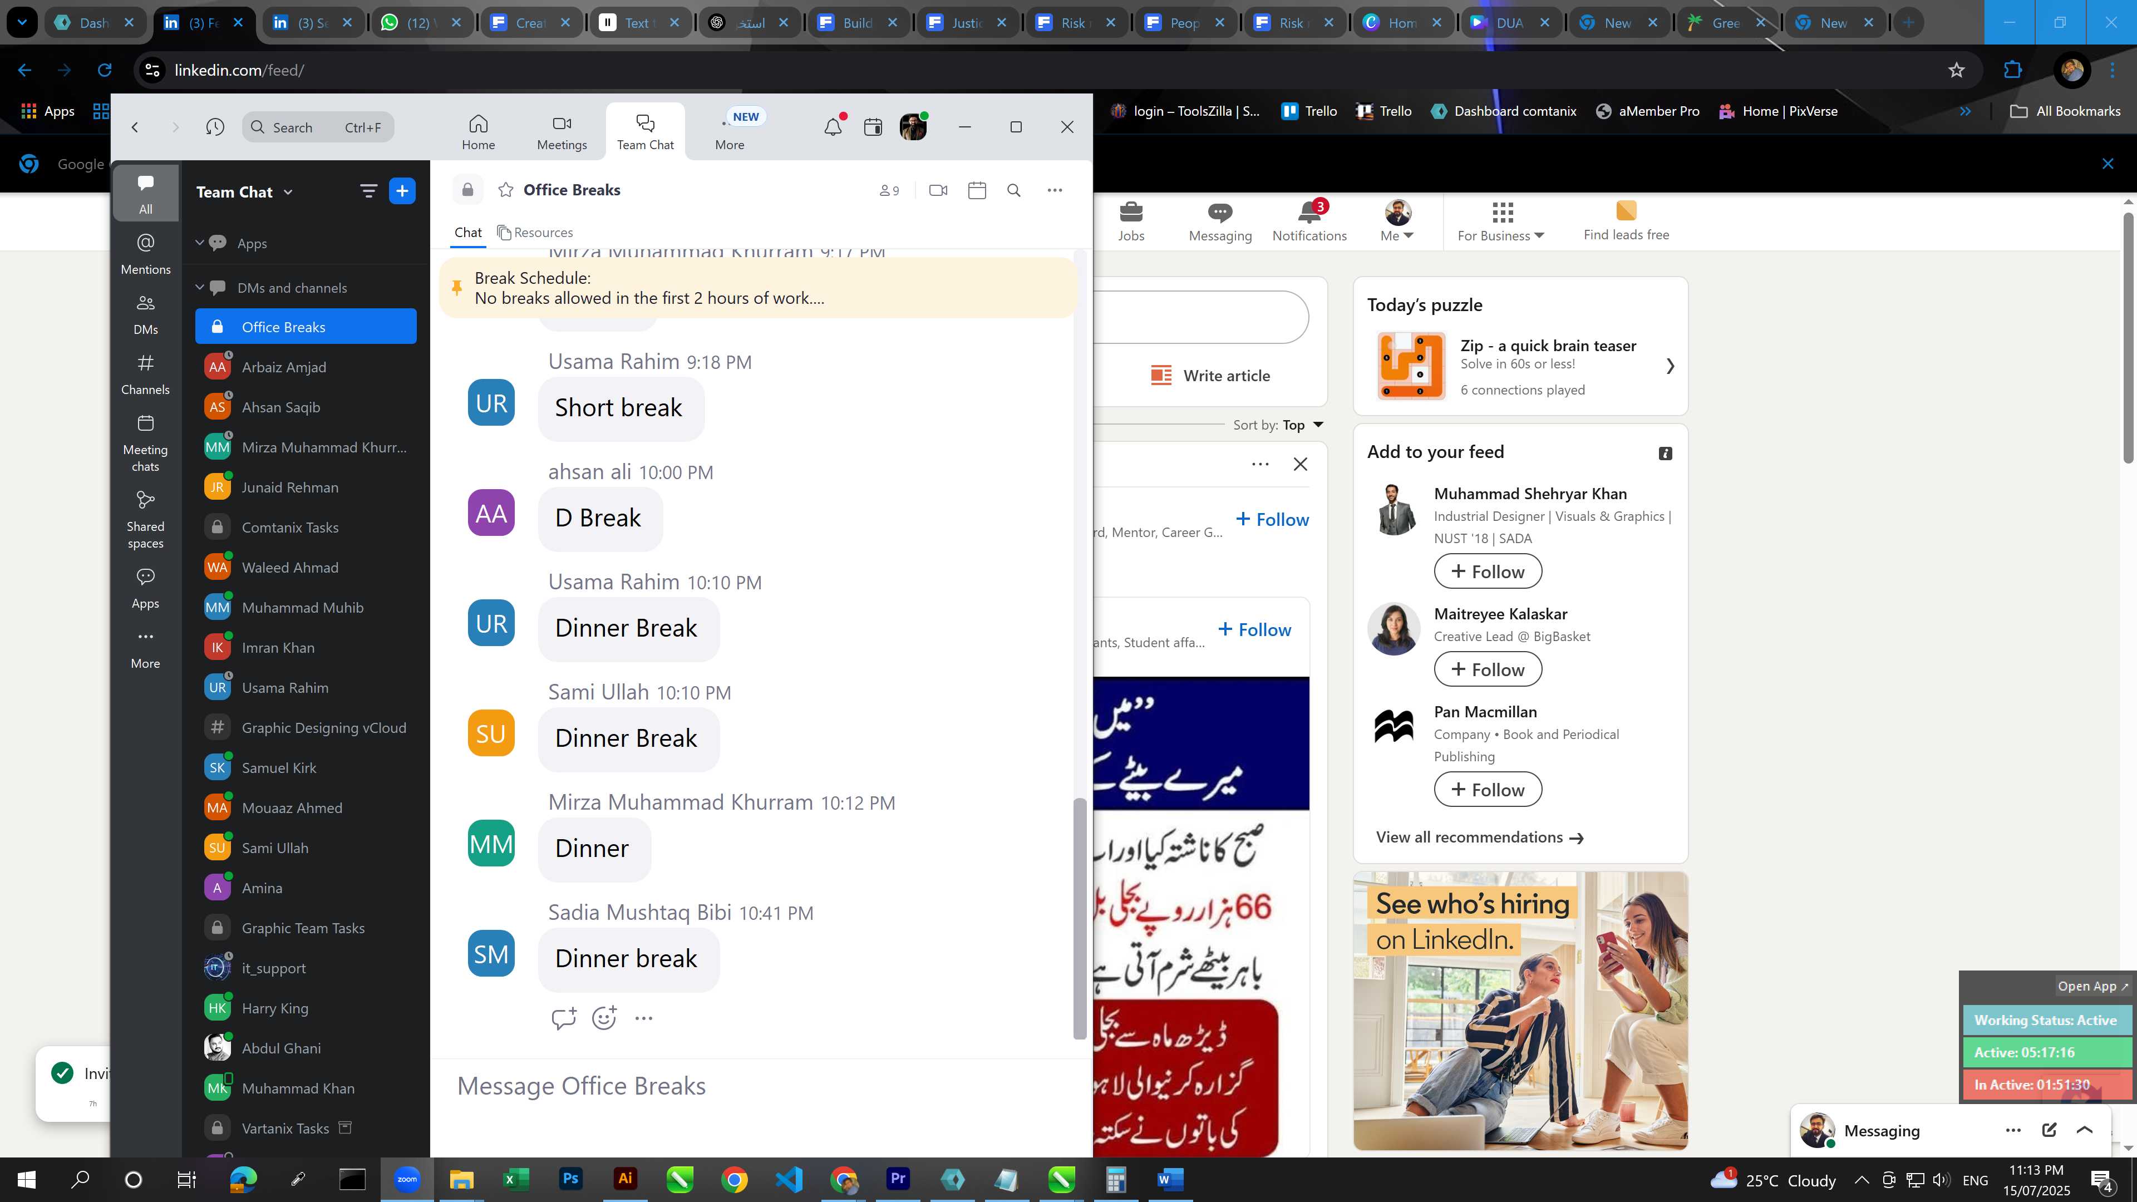Open the Zoom notifications bell
2137x1202 pixels.
833,127
